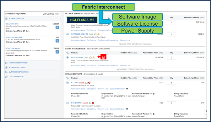This screenshot has height=122, width=211.
Task: Click info icon by NTX-SW-FRE Automatically Renews For
Action: click(154, 114)
